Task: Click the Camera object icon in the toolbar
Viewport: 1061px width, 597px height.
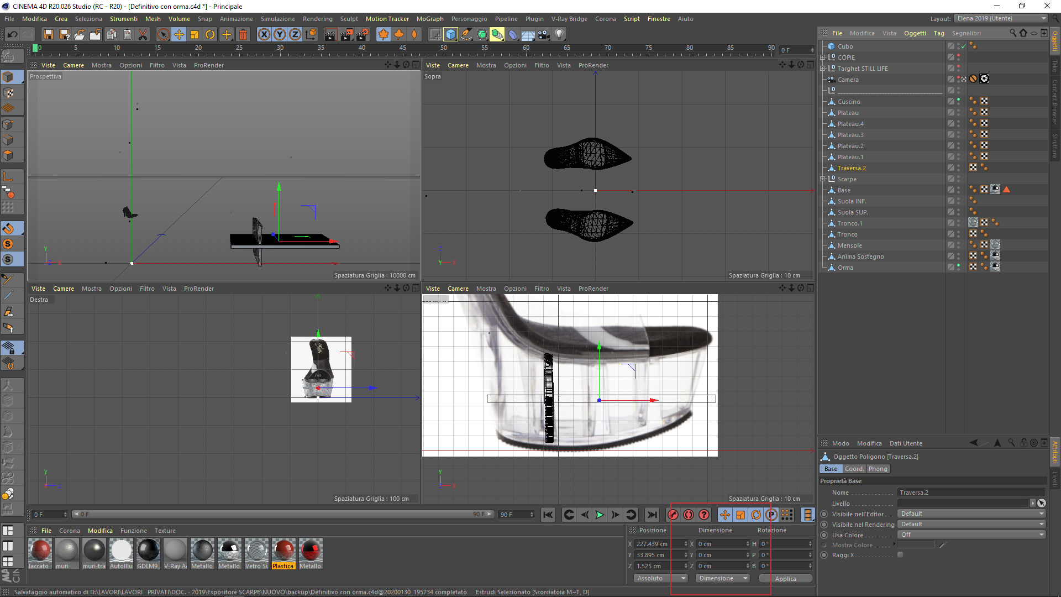Action: 544,34
